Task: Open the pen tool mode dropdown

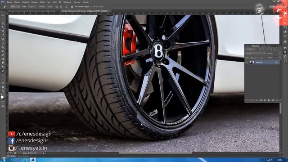Action: [15, 7]
